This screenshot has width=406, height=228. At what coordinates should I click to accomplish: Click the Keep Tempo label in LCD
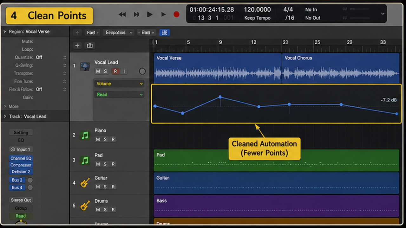point(257,18)
